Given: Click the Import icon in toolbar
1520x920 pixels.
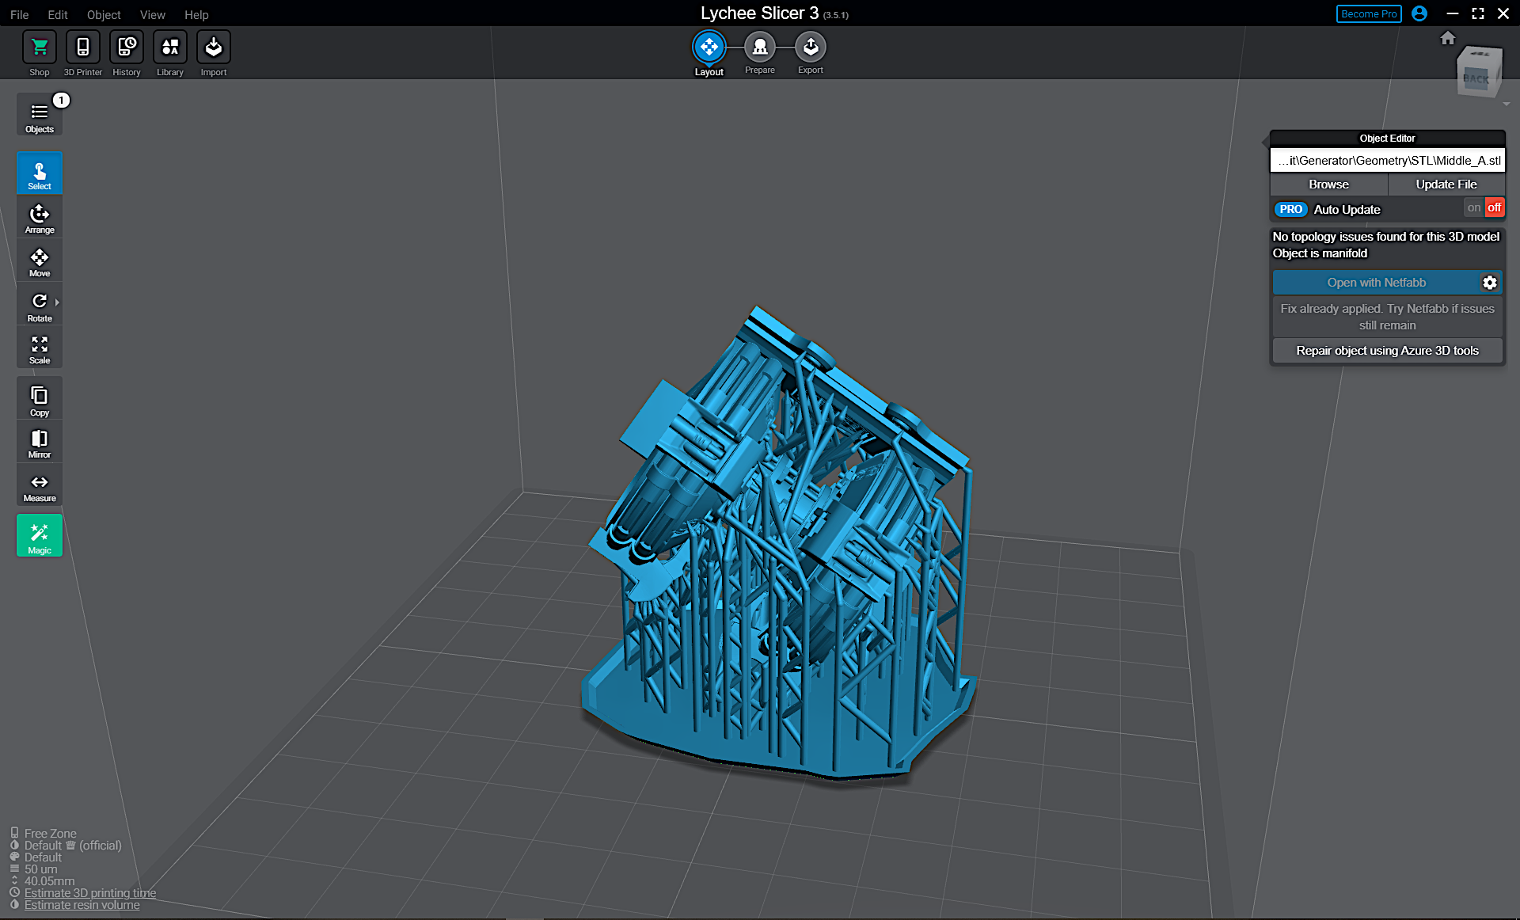Looking at the screenshot, I should (213, 48).
